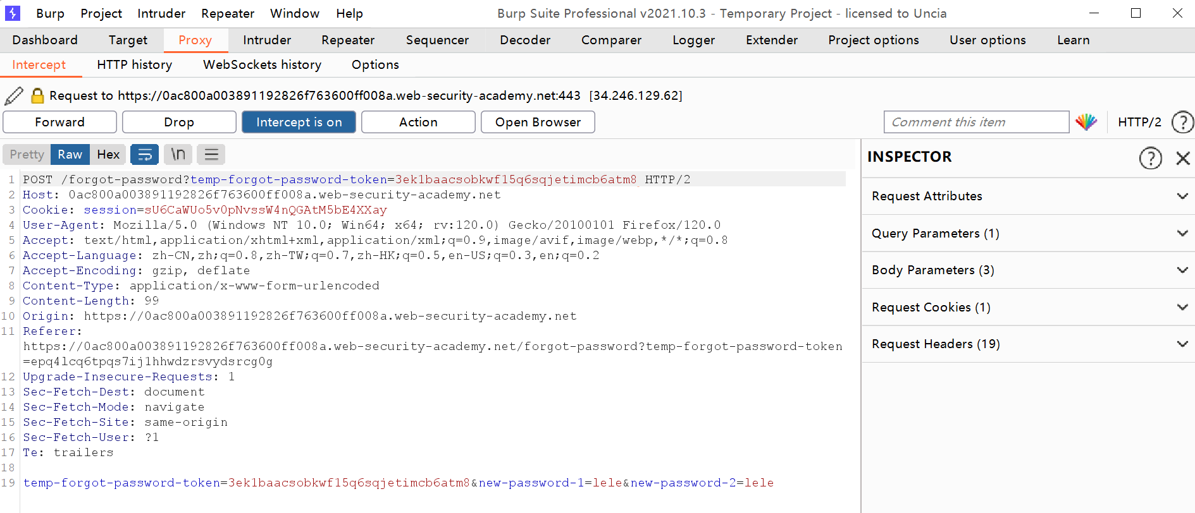Click the pencil edit target icon

(x=14, y=95)
